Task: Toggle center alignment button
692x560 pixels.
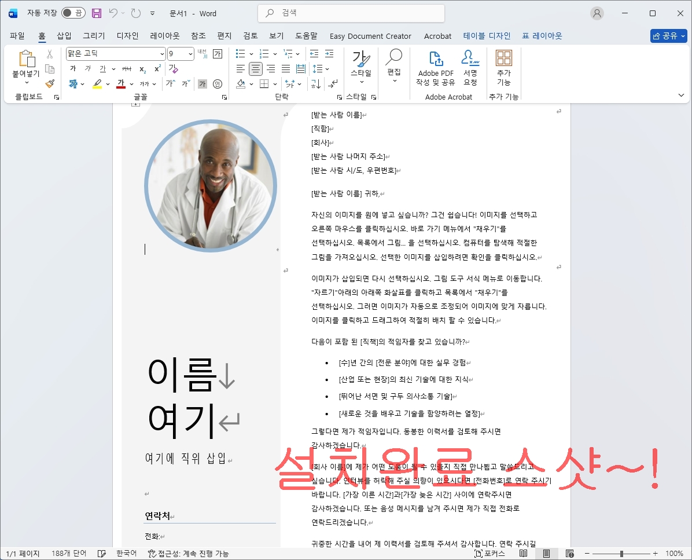Action: click(256, 69)
